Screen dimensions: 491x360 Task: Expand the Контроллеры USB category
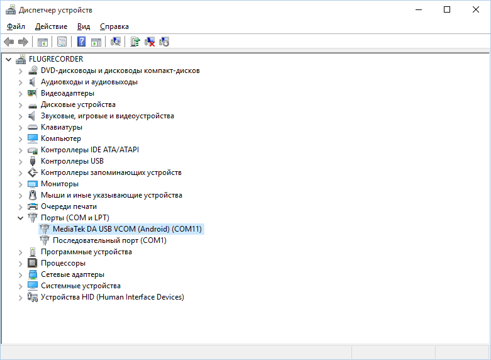tap(20, 161)
